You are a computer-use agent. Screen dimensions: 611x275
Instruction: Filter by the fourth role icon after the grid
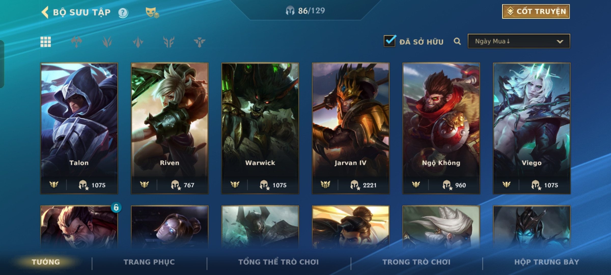point(169,42)
